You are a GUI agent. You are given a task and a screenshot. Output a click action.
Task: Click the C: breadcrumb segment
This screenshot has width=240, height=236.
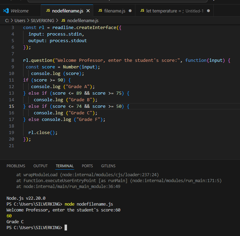7,20
